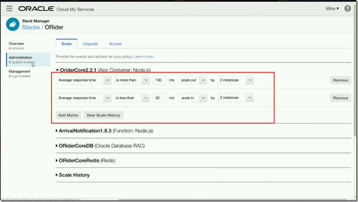This screenshot has height=202, width=358.
Task: Expand the Scale History section
Action: tap(57, 175)
